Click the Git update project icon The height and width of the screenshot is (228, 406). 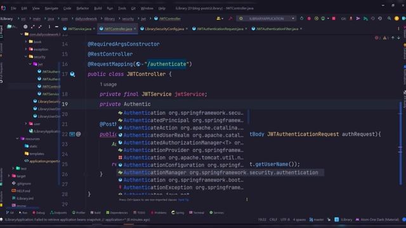click(x=351, y=18)
